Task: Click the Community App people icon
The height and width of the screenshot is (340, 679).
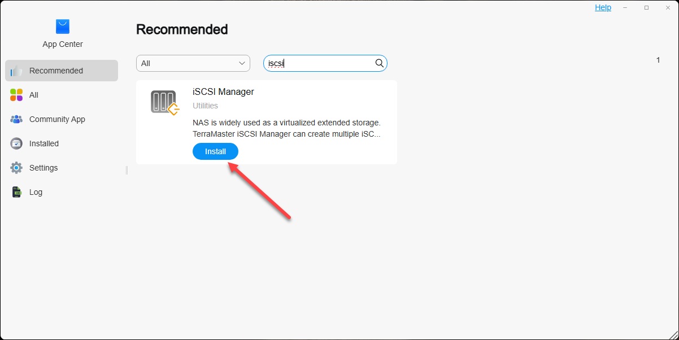Action: [x=16, y=119]
